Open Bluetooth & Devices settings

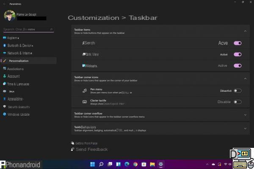point(28,46)
